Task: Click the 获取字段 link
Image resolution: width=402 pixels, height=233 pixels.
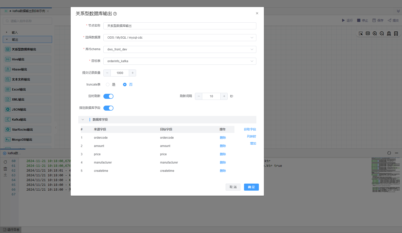Action: point(250,129)
